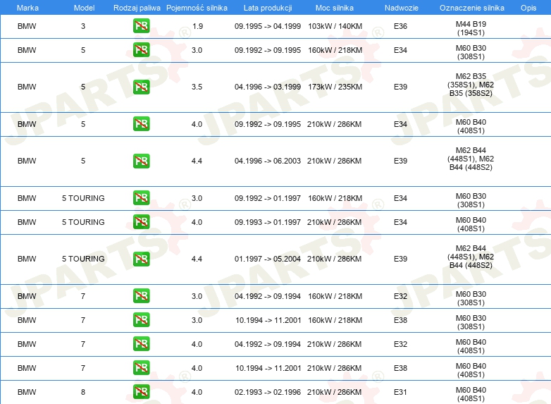Click the petrol icon in the 5 TOURING 4.4 row
Screen dimensions: 551x404
(x=141, y=259)
